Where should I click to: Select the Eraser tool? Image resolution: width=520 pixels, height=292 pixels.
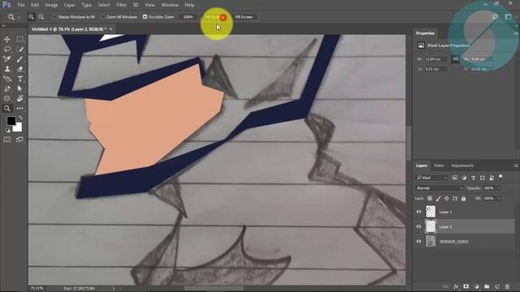(x=19, y=69)
